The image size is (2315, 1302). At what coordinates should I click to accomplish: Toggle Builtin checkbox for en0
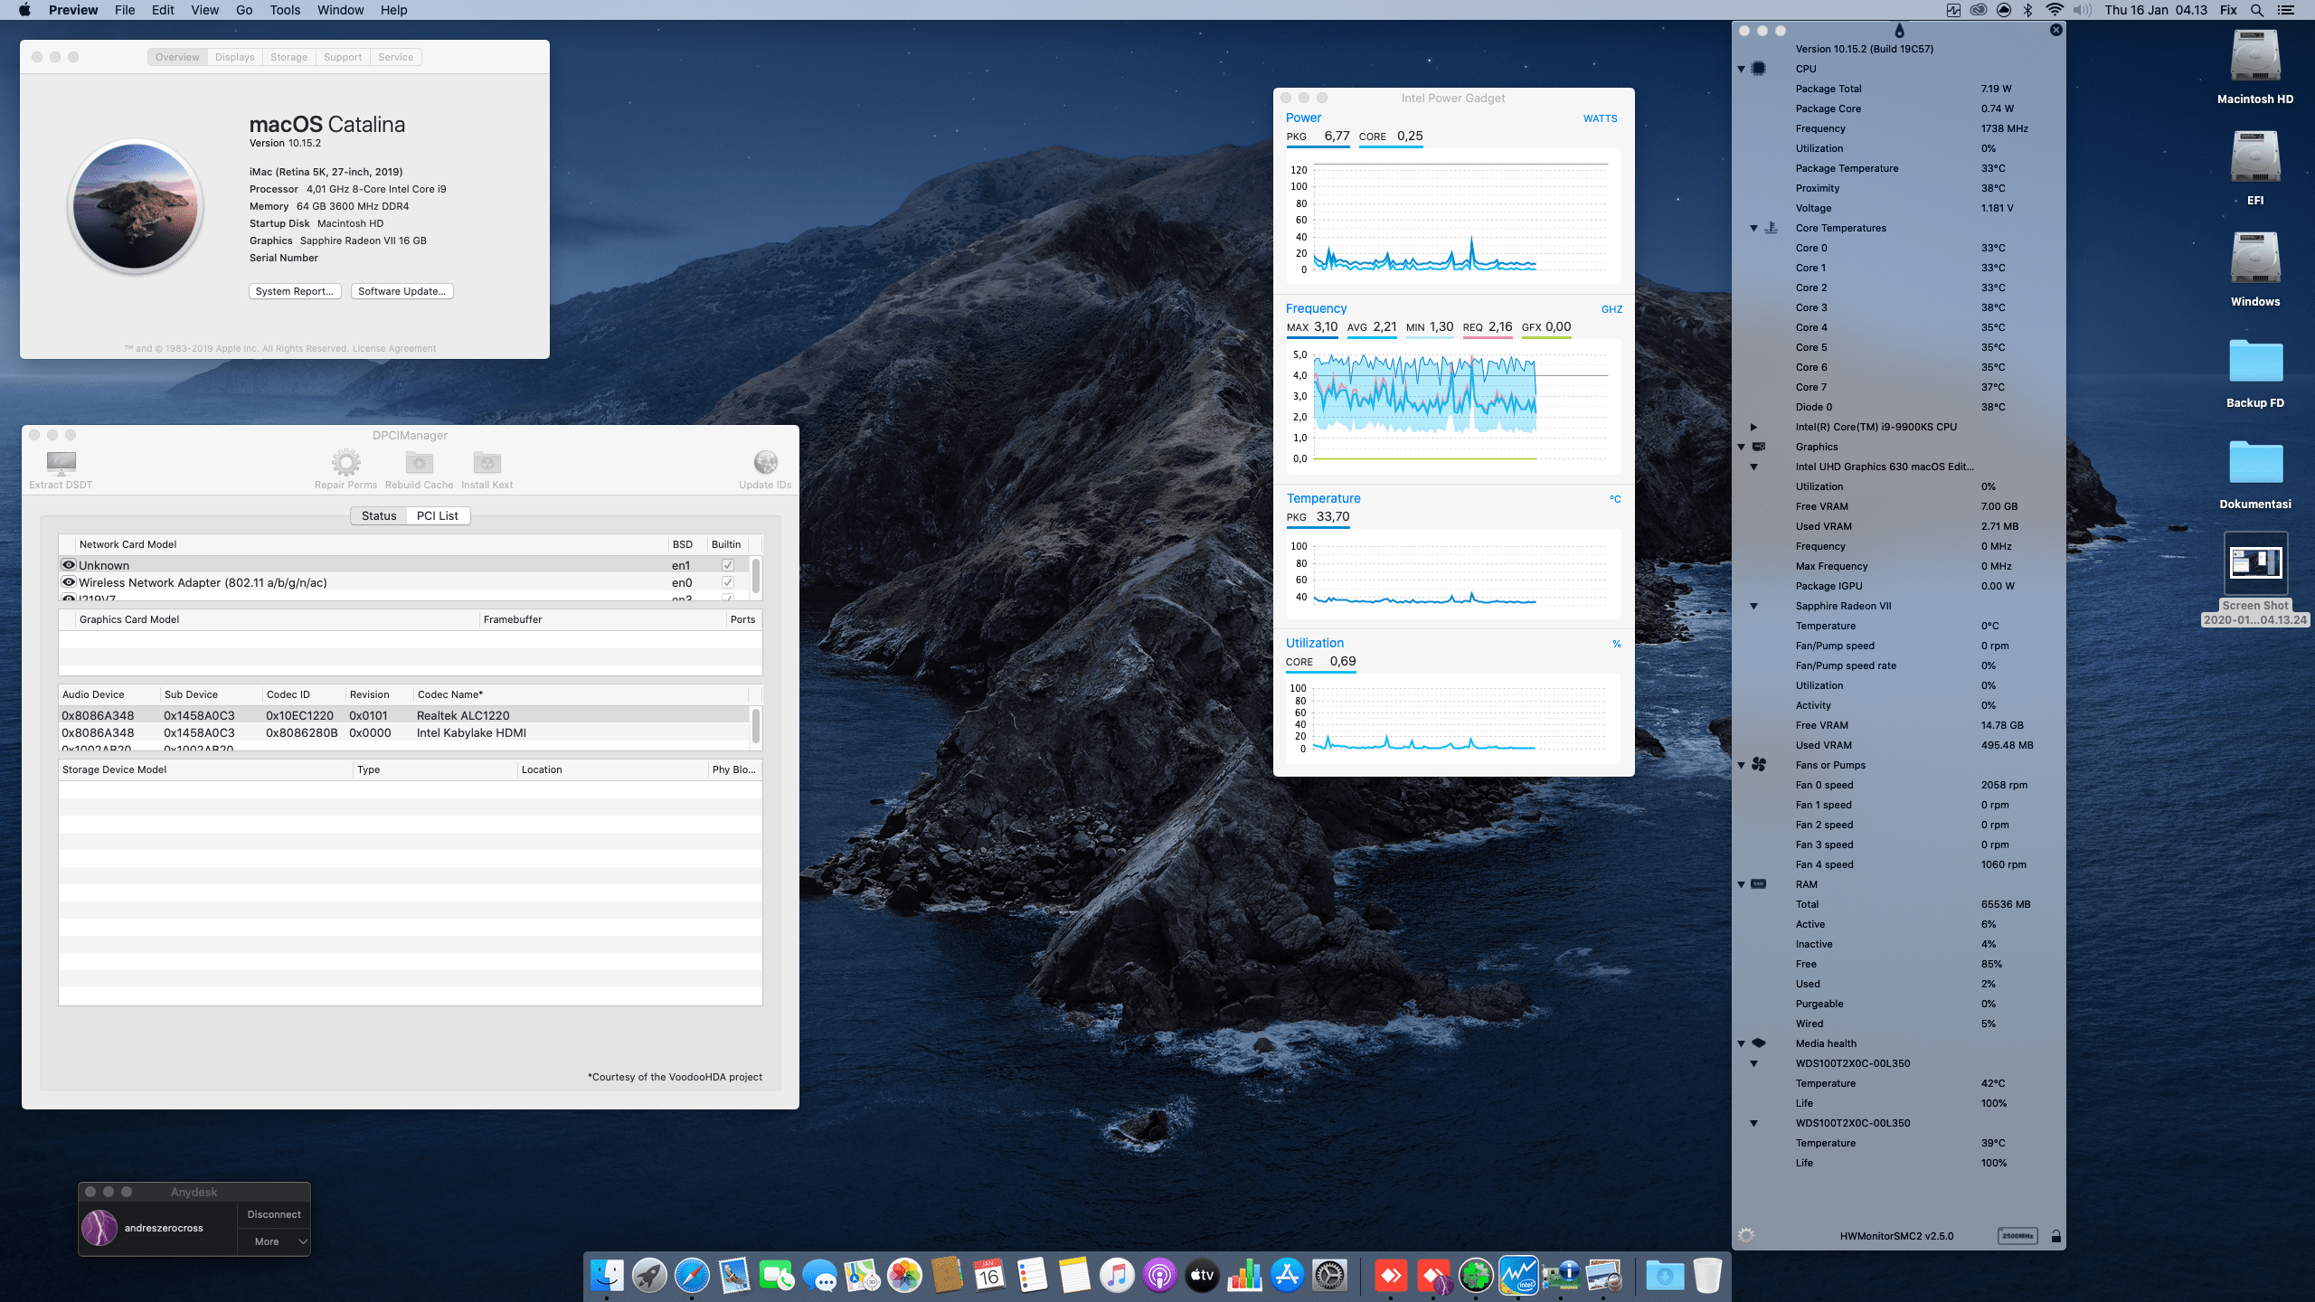click(x=727, y=582)
